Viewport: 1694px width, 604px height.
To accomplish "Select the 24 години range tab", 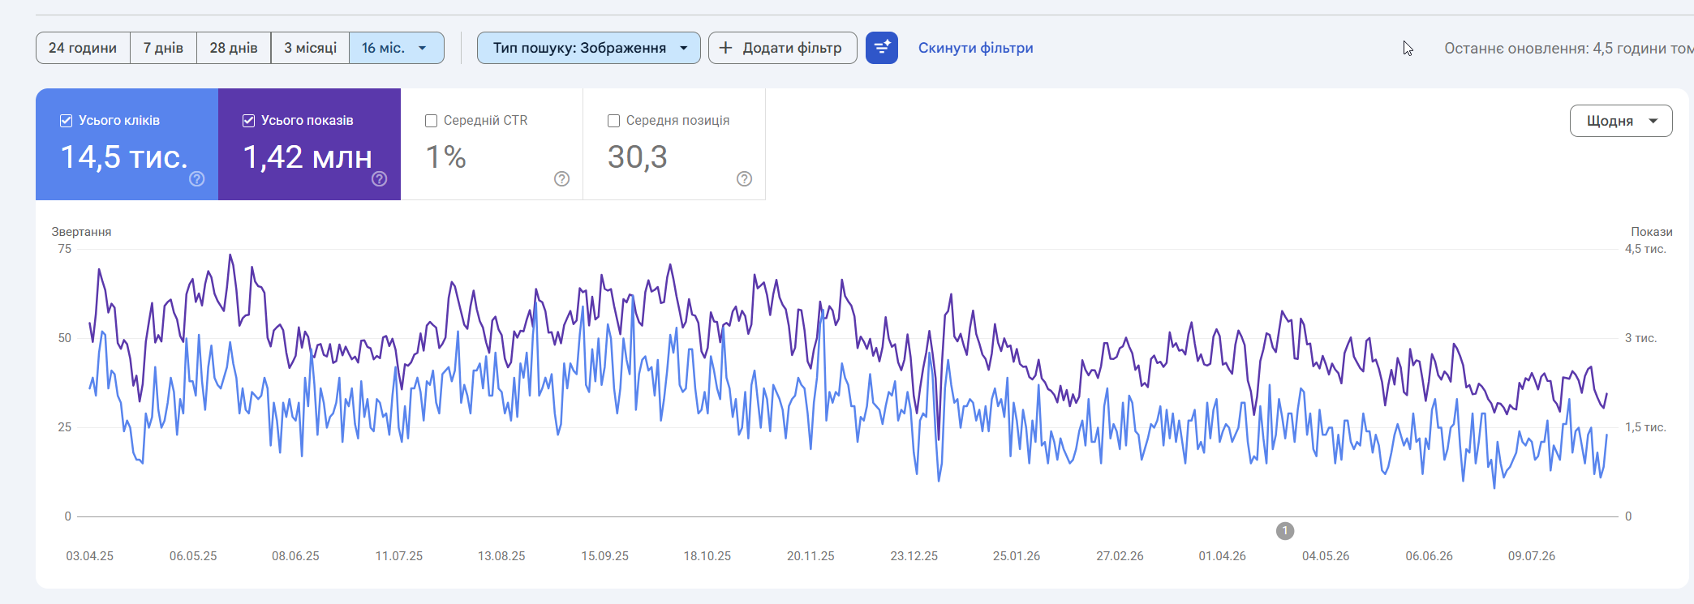I will 83,48.
